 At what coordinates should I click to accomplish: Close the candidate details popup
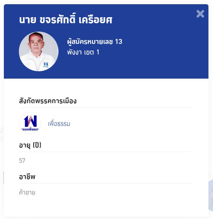tap(200, 14)
